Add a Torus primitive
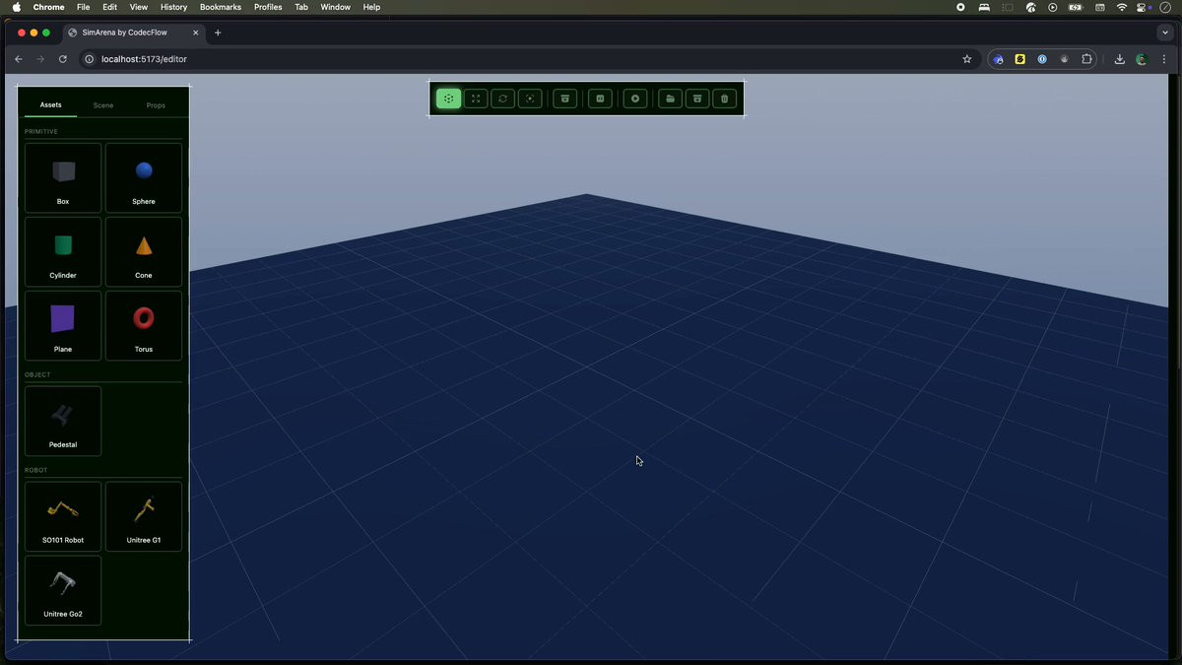Viewport: 1182px width, 665px height. coord(144,325)
